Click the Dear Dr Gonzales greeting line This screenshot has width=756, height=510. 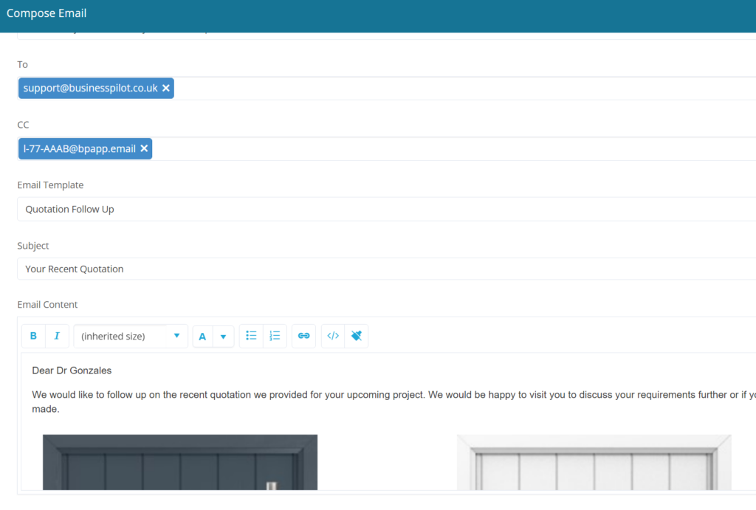(72, 370)
